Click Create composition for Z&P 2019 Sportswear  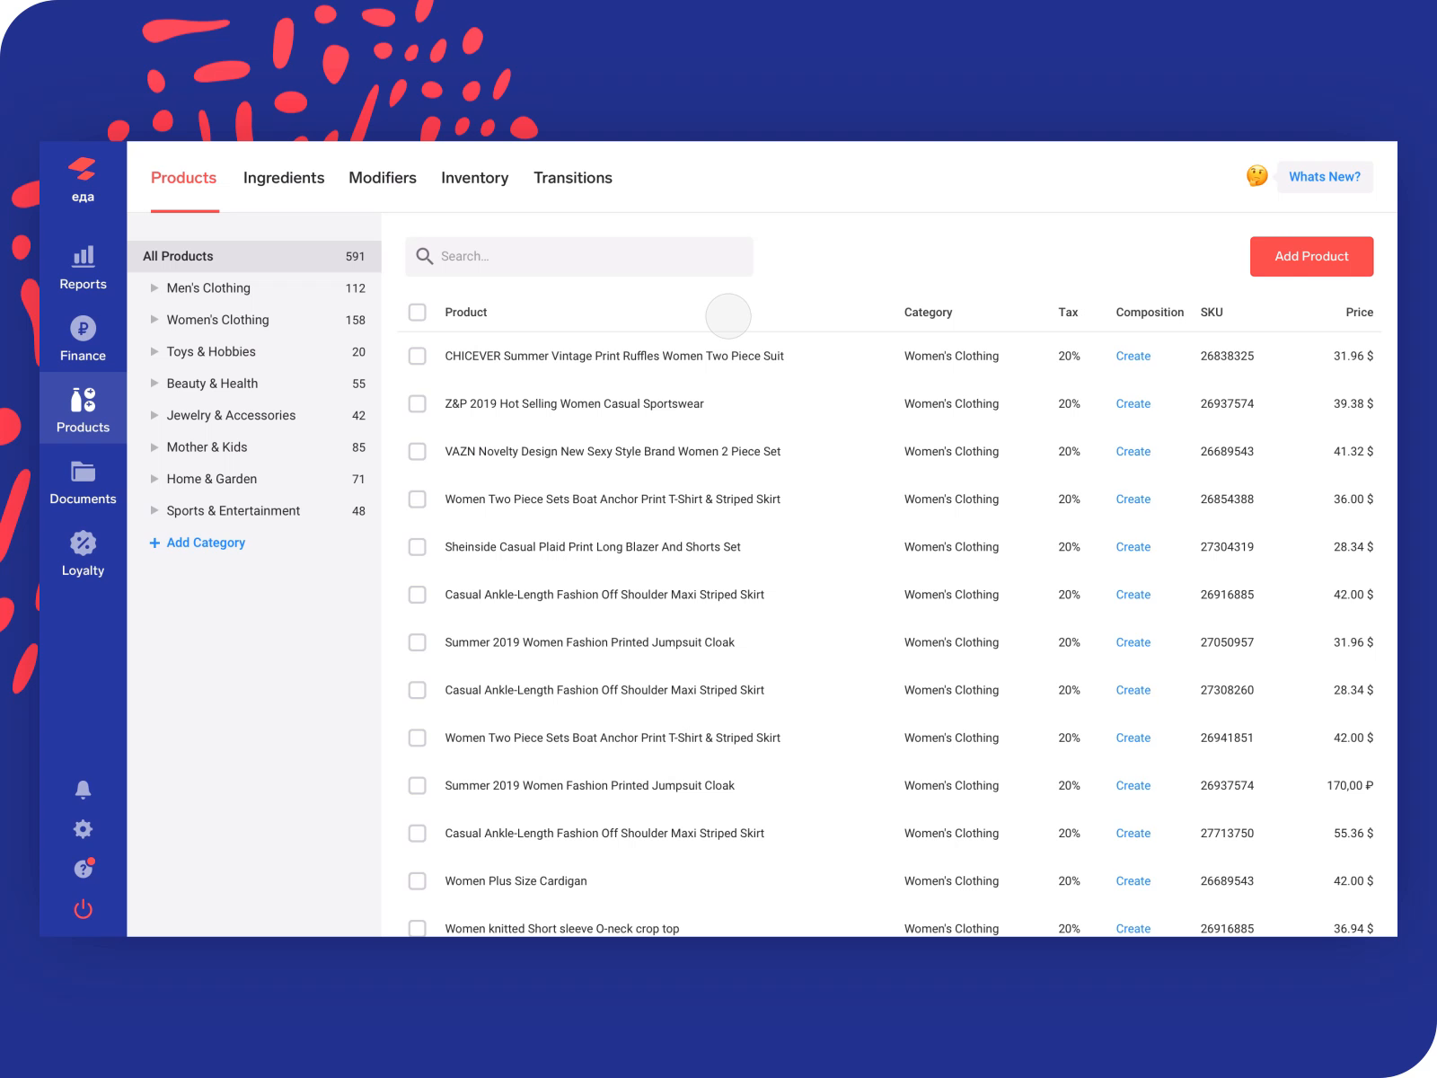[x=1133, y=403]
